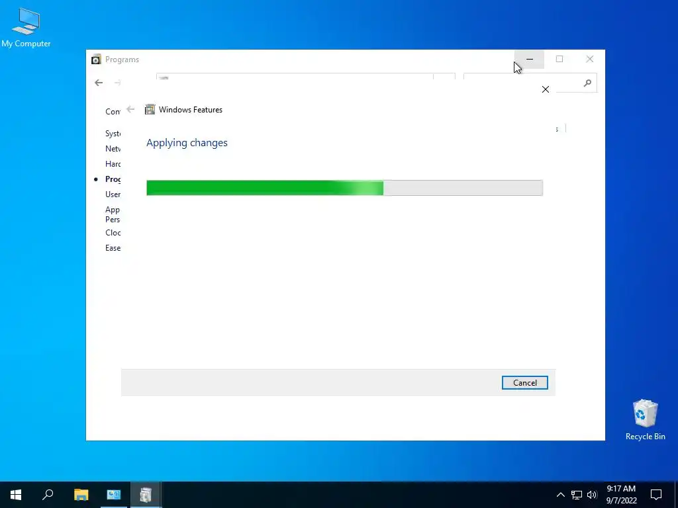The width and height of the screenshot is (678, 508).
Task: Open the volume tray icon
Action: tap(592, 495)
